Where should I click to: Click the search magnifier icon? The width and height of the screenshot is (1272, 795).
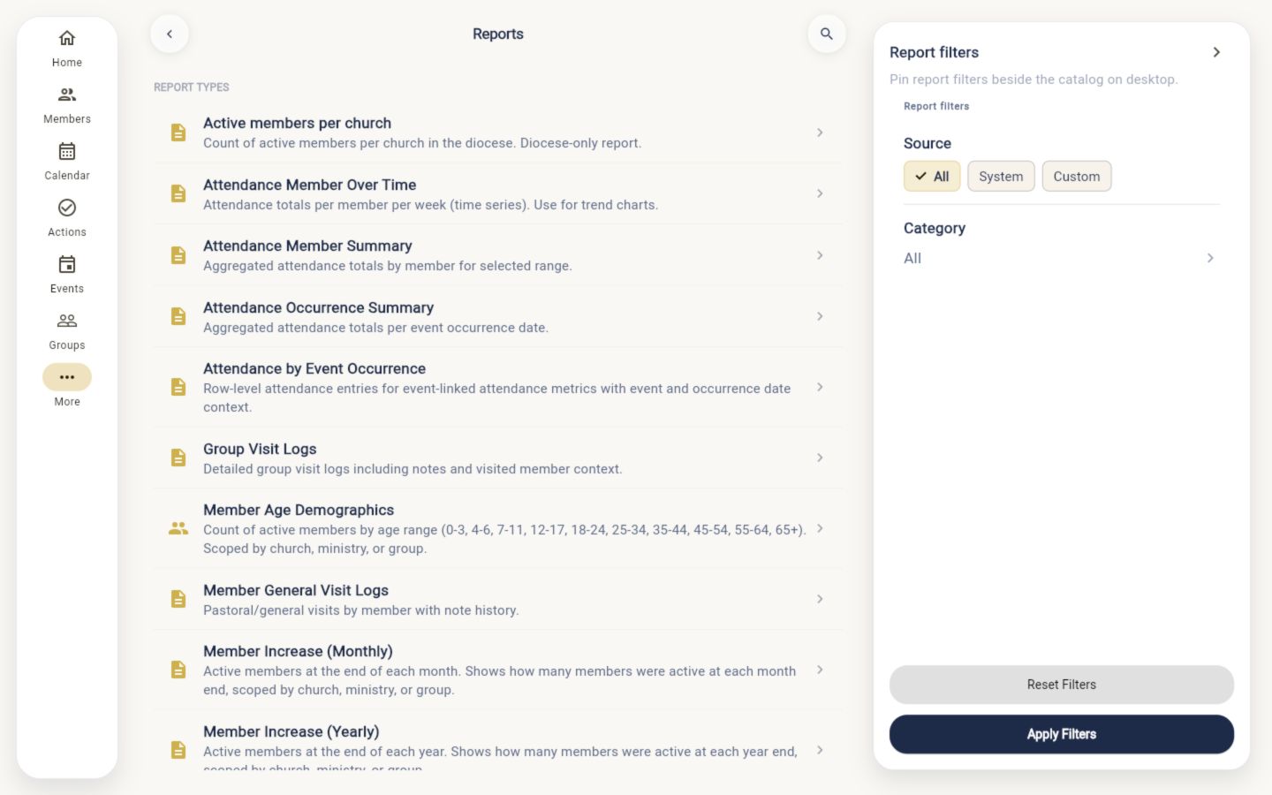[827, 34]
